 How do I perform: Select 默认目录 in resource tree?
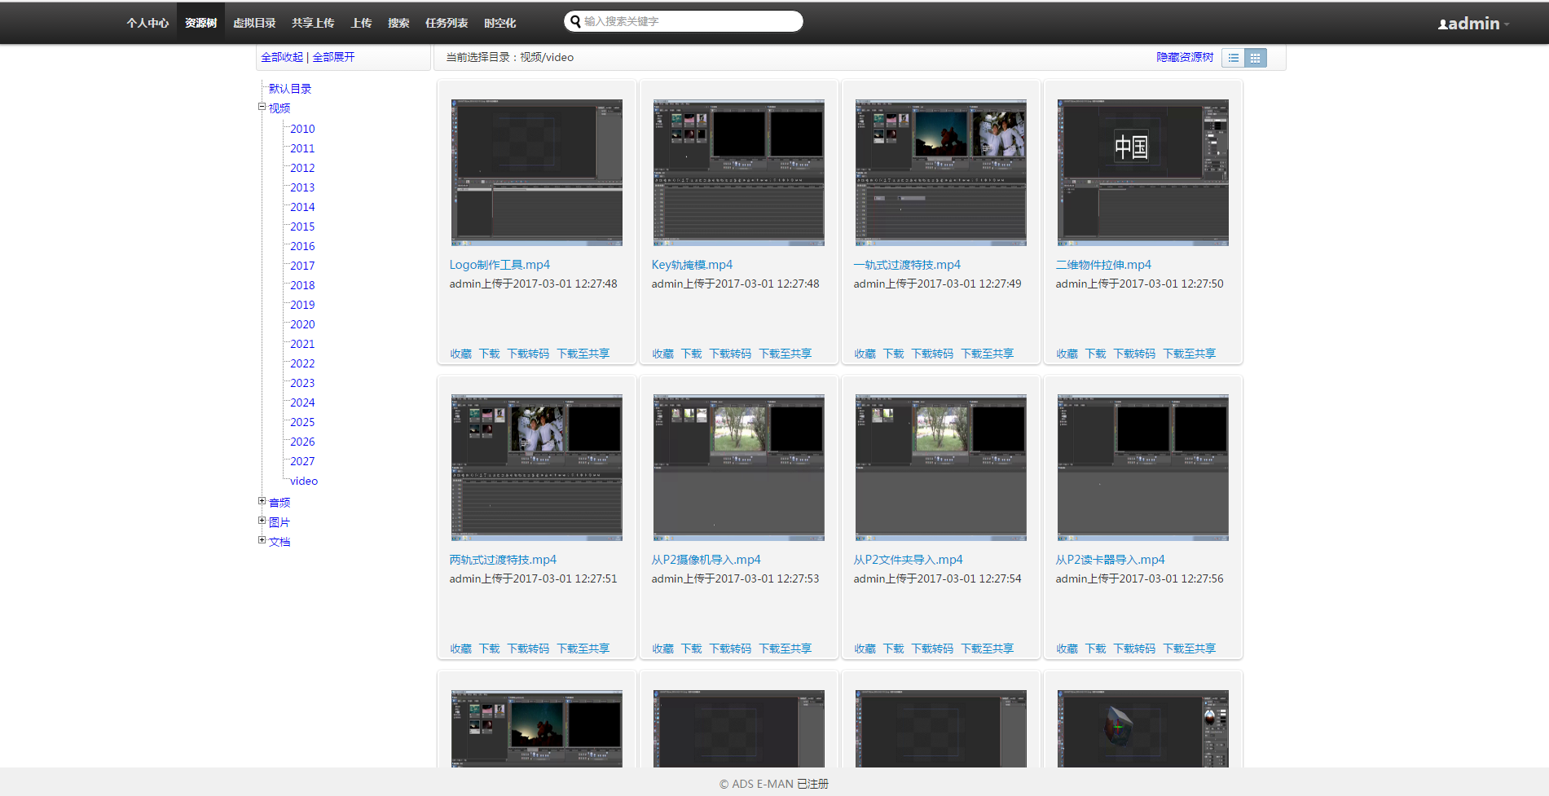coord(290,89)
